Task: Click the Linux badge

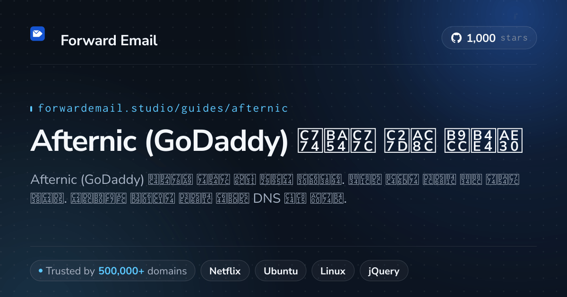Action: 333,271
